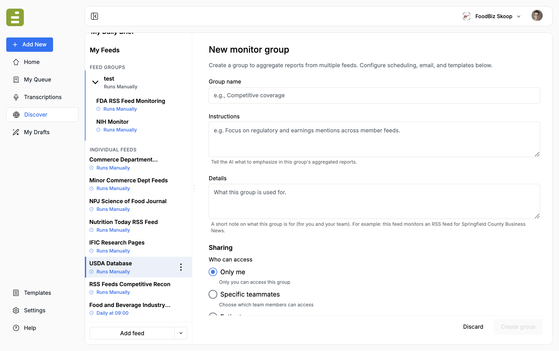Open the USDA Database three-dot menu
Image resolution: width=559 pixels, height=351 pixels.
point(181,267)
